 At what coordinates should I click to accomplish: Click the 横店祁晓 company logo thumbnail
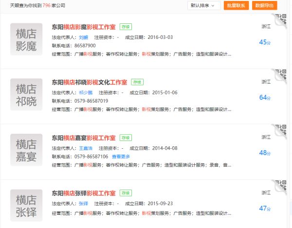(26, 94)
